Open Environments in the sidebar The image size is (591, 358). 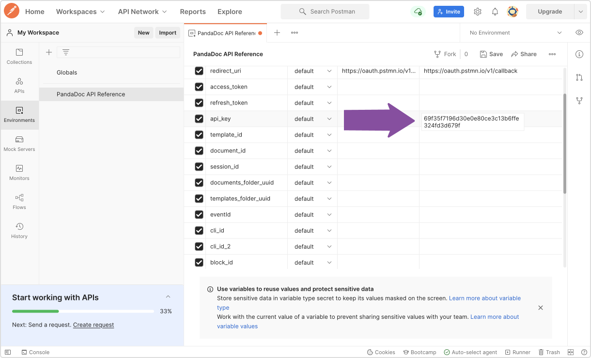coord(19,115)
